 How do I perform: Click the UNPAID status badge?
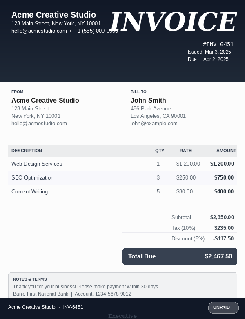(x=223, y=308)
